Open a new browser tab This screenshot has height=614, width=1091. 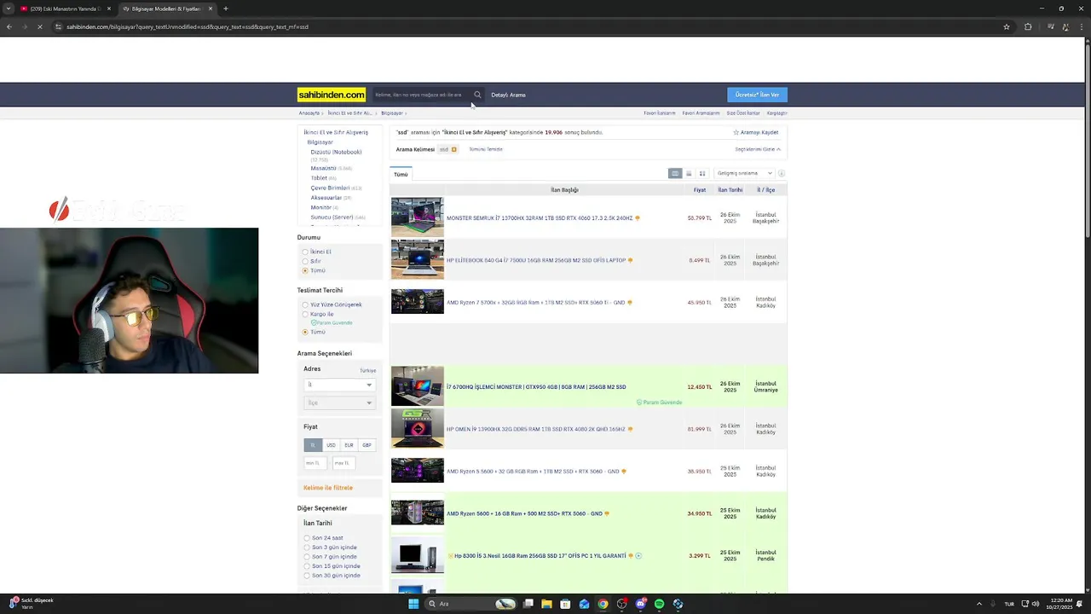tap(226, 9)
